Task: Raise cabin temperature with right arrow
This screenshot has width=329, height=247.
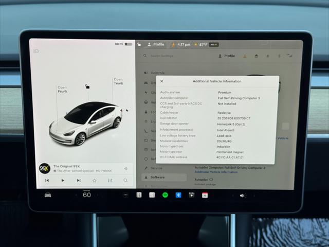Action: click(97, 195)
